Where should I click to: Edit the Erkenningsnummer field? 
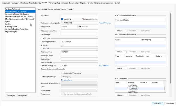[80, 42]
